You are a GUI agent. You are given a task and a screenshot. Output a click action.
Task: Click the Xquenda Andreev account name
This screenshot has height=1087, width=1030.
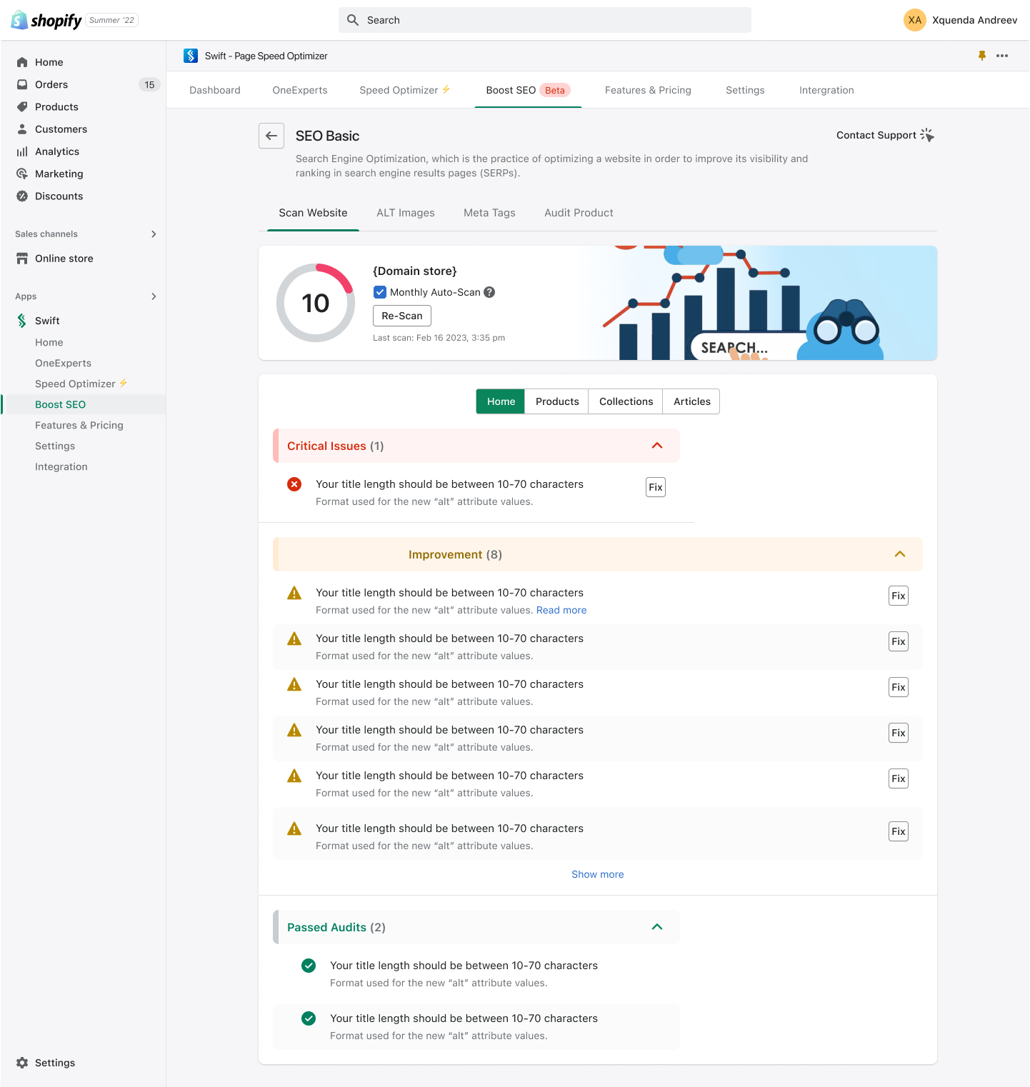[x=975, y=20]
